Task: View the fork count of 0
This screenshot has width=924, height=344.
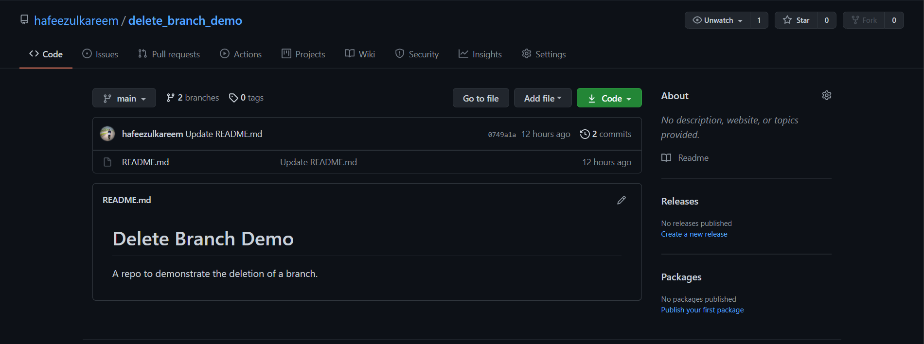Action: click(894, 20)
